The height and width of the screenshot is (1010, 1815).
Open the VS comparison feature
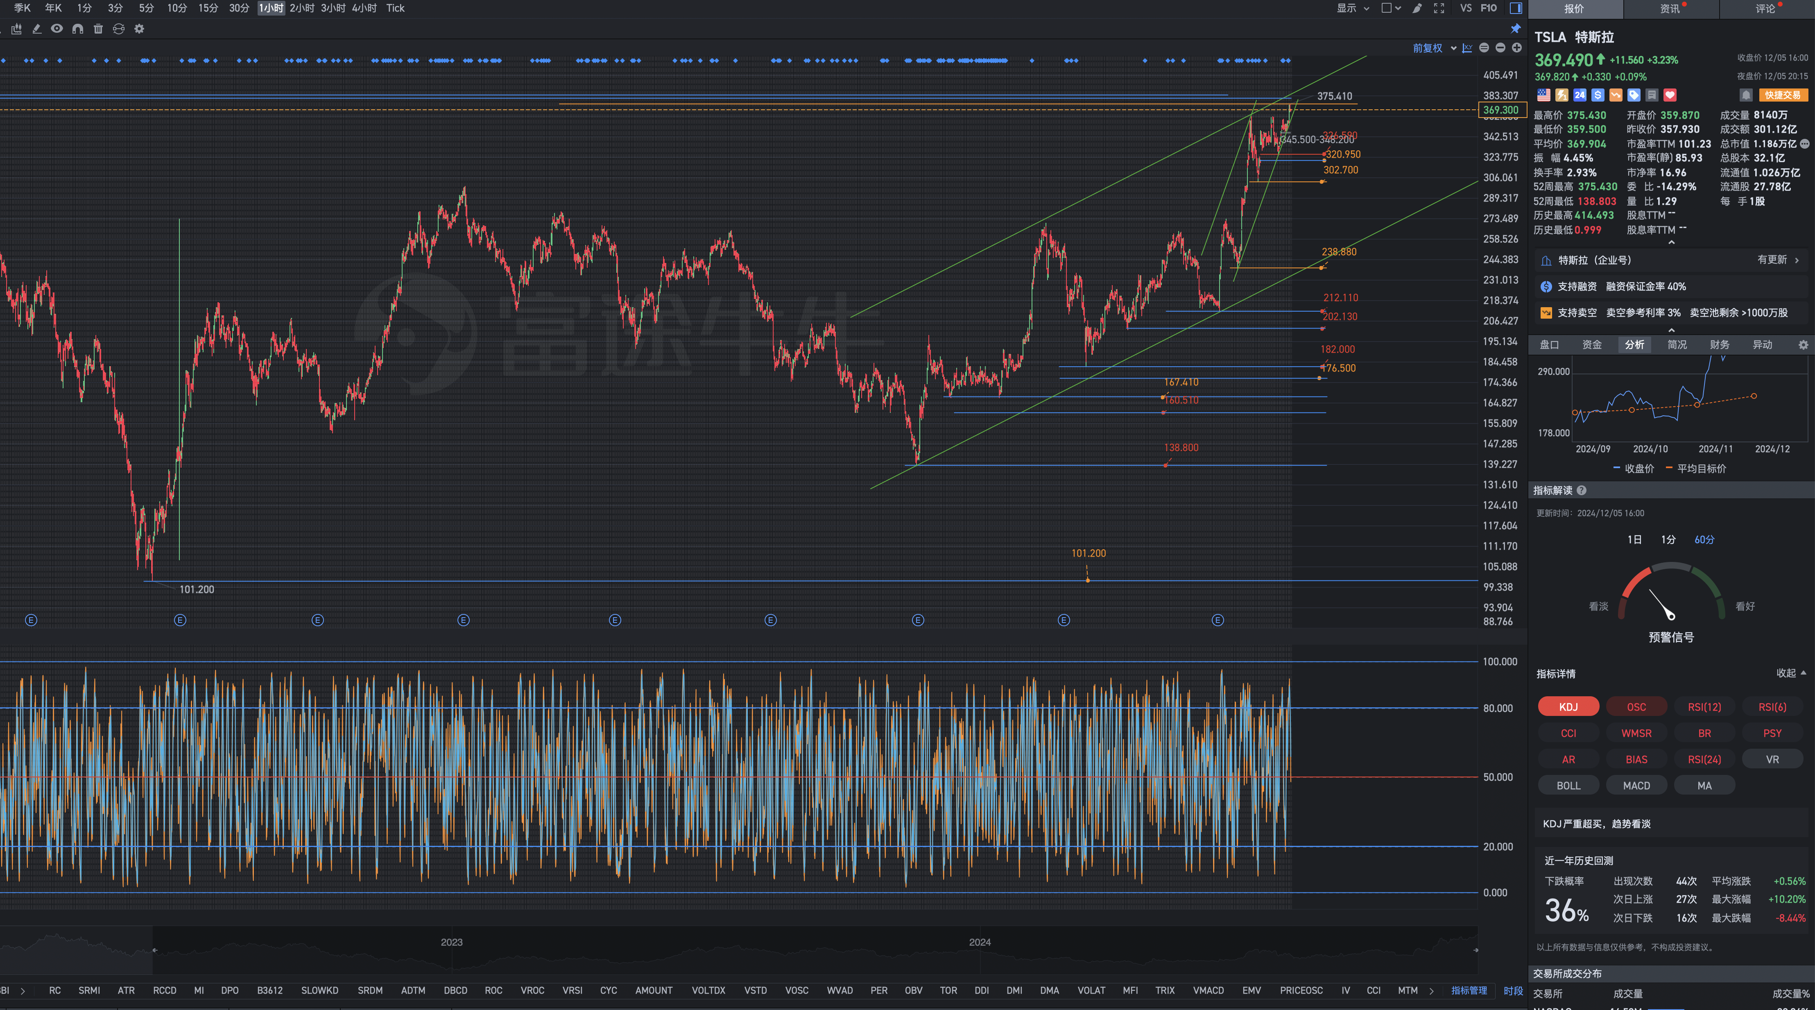coord(1466,9)
